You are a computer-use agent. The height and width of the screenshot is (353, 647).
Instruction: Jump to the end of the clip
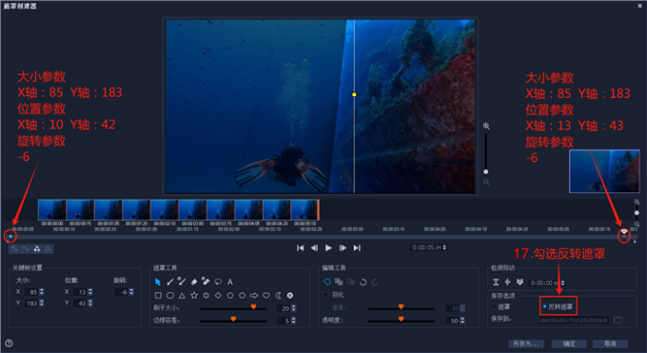(357, 247)
